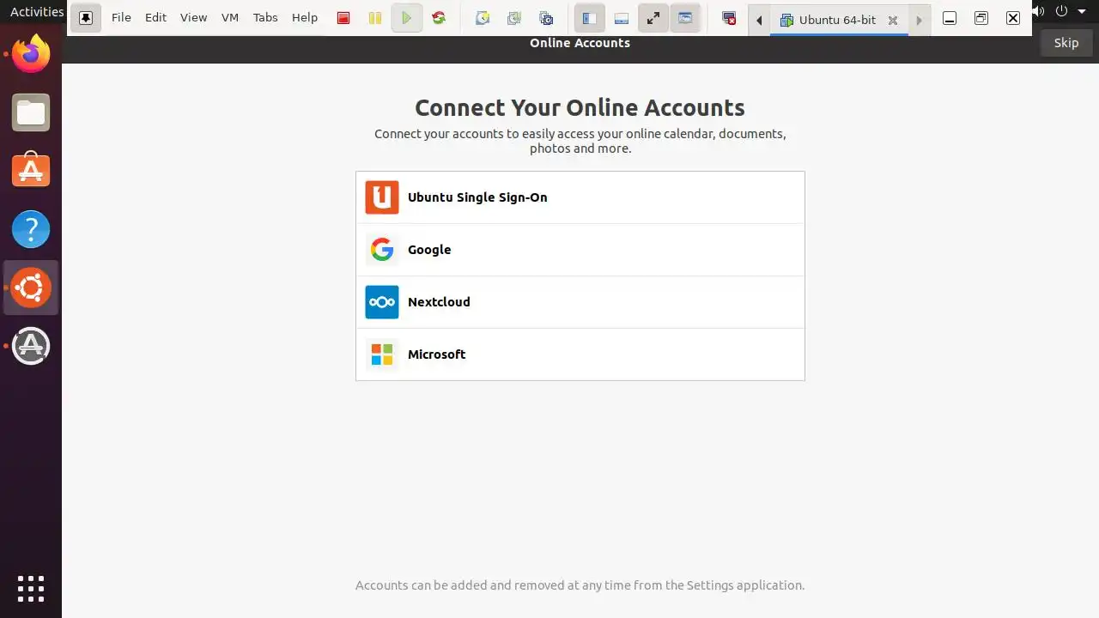Open the File menu
The image size is (1099, 618).
(121, 17)
